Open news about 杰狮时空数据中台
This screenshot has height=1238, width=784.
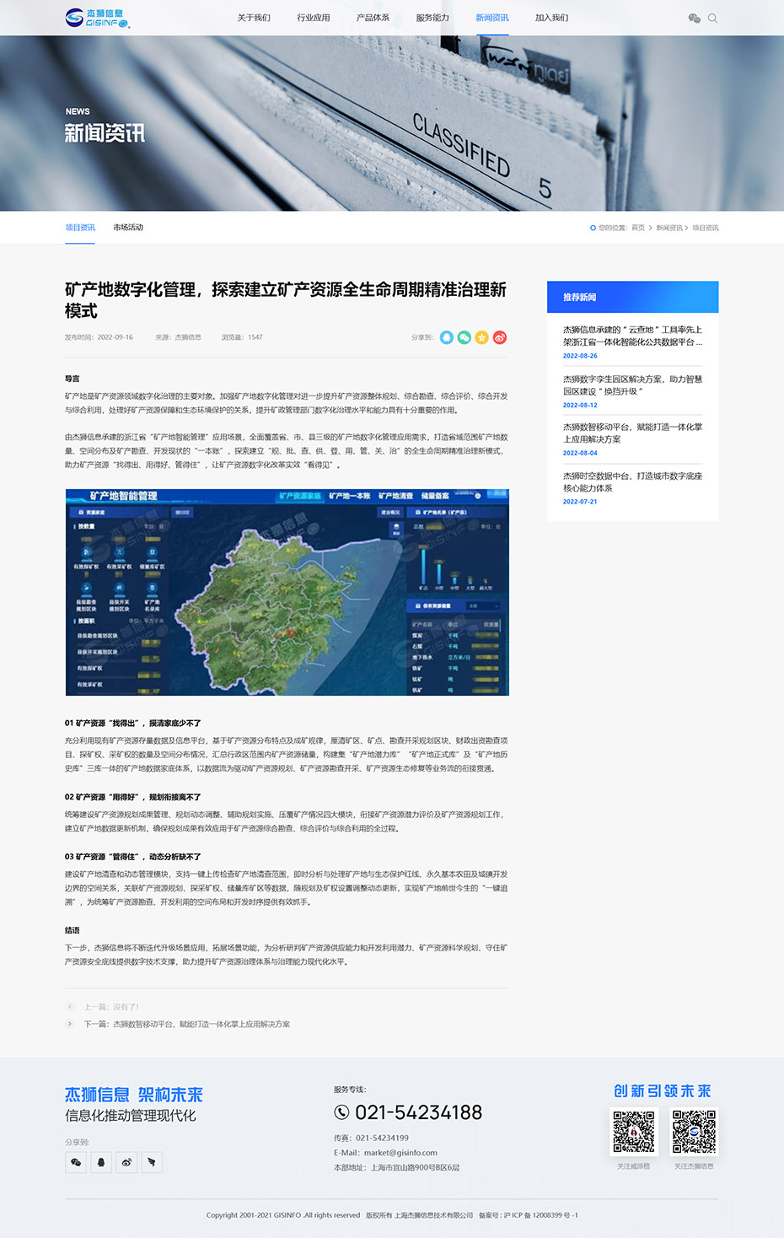(632, 482)
